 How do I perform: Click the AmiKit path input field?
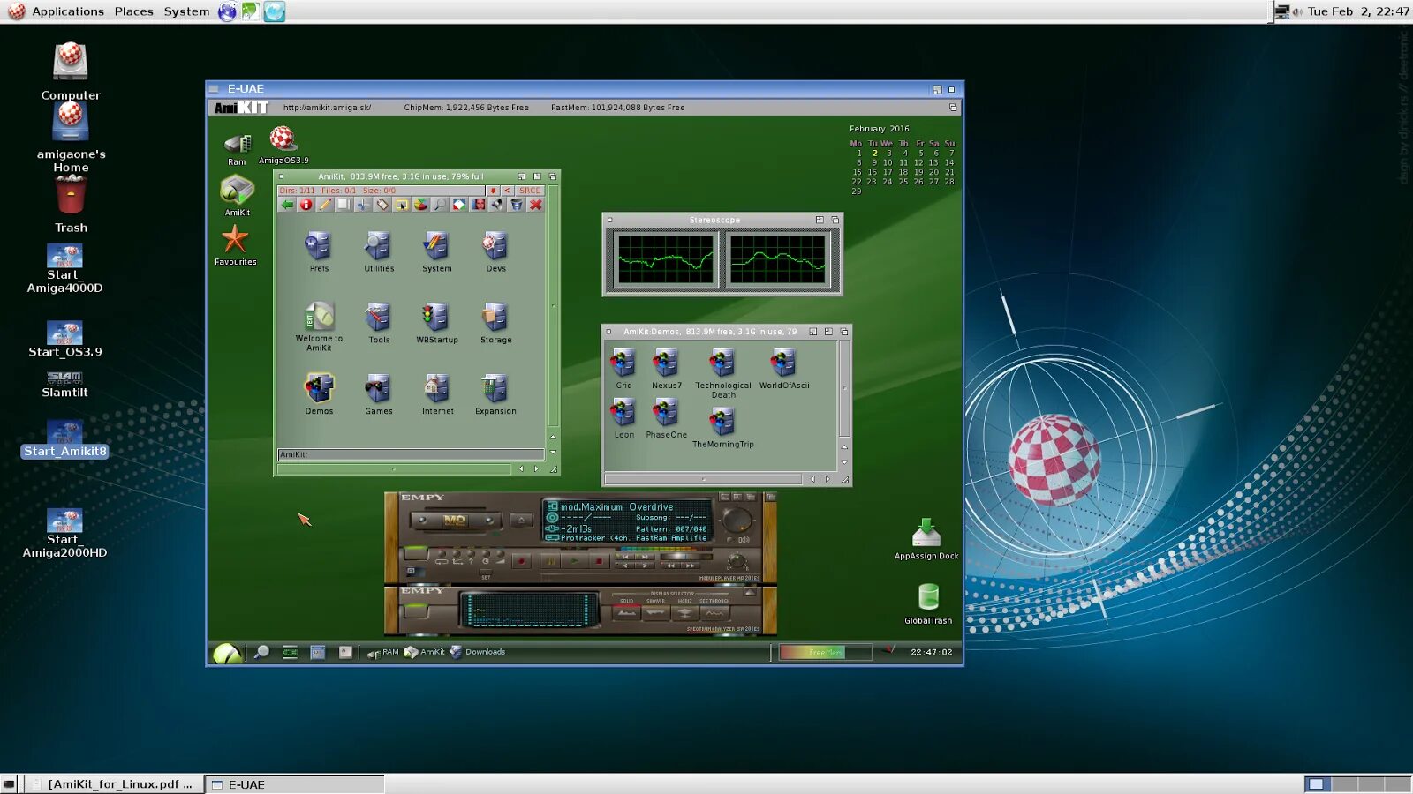point(411,454)
